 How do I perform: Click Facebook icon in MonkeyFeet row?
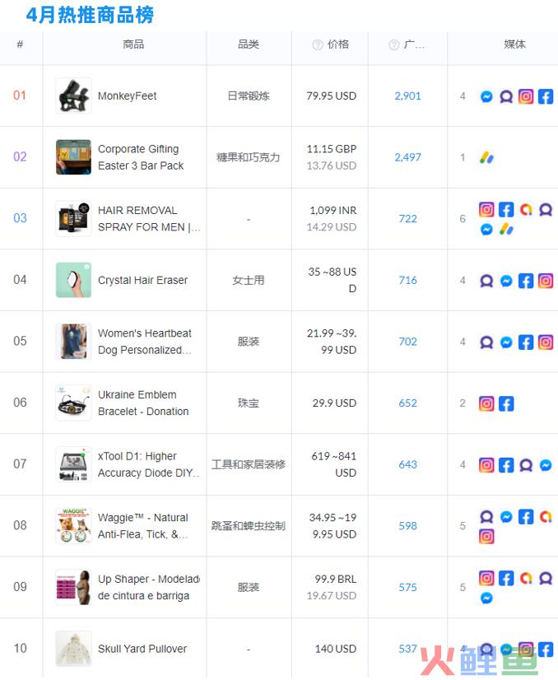[546, 96]
